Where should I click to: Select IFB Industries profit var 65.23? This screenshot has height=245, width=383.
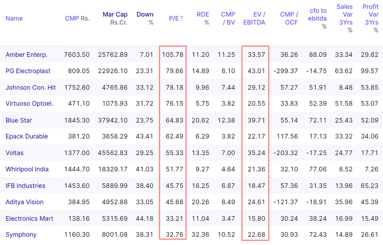point(370,186)
